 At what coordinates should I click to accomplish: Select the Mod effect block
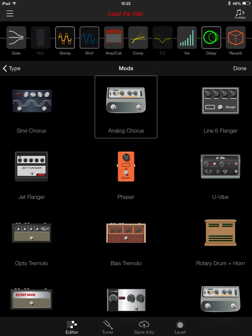point(89,38)
